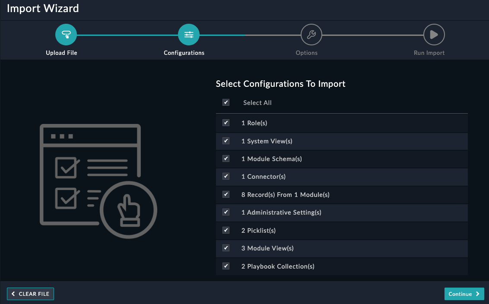Viewport: 489px width, 304px height.
Task: Click the Configurations sliders step icon
Action: pyautogui.click(x=189, y=35)
